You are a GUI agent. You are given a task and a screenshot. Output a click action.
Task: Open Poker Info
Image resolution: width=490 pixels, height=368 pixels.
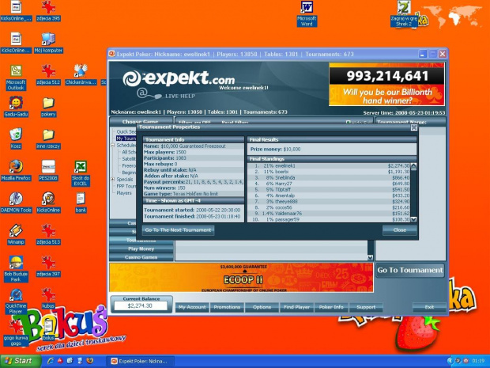(x=331, y=307)
